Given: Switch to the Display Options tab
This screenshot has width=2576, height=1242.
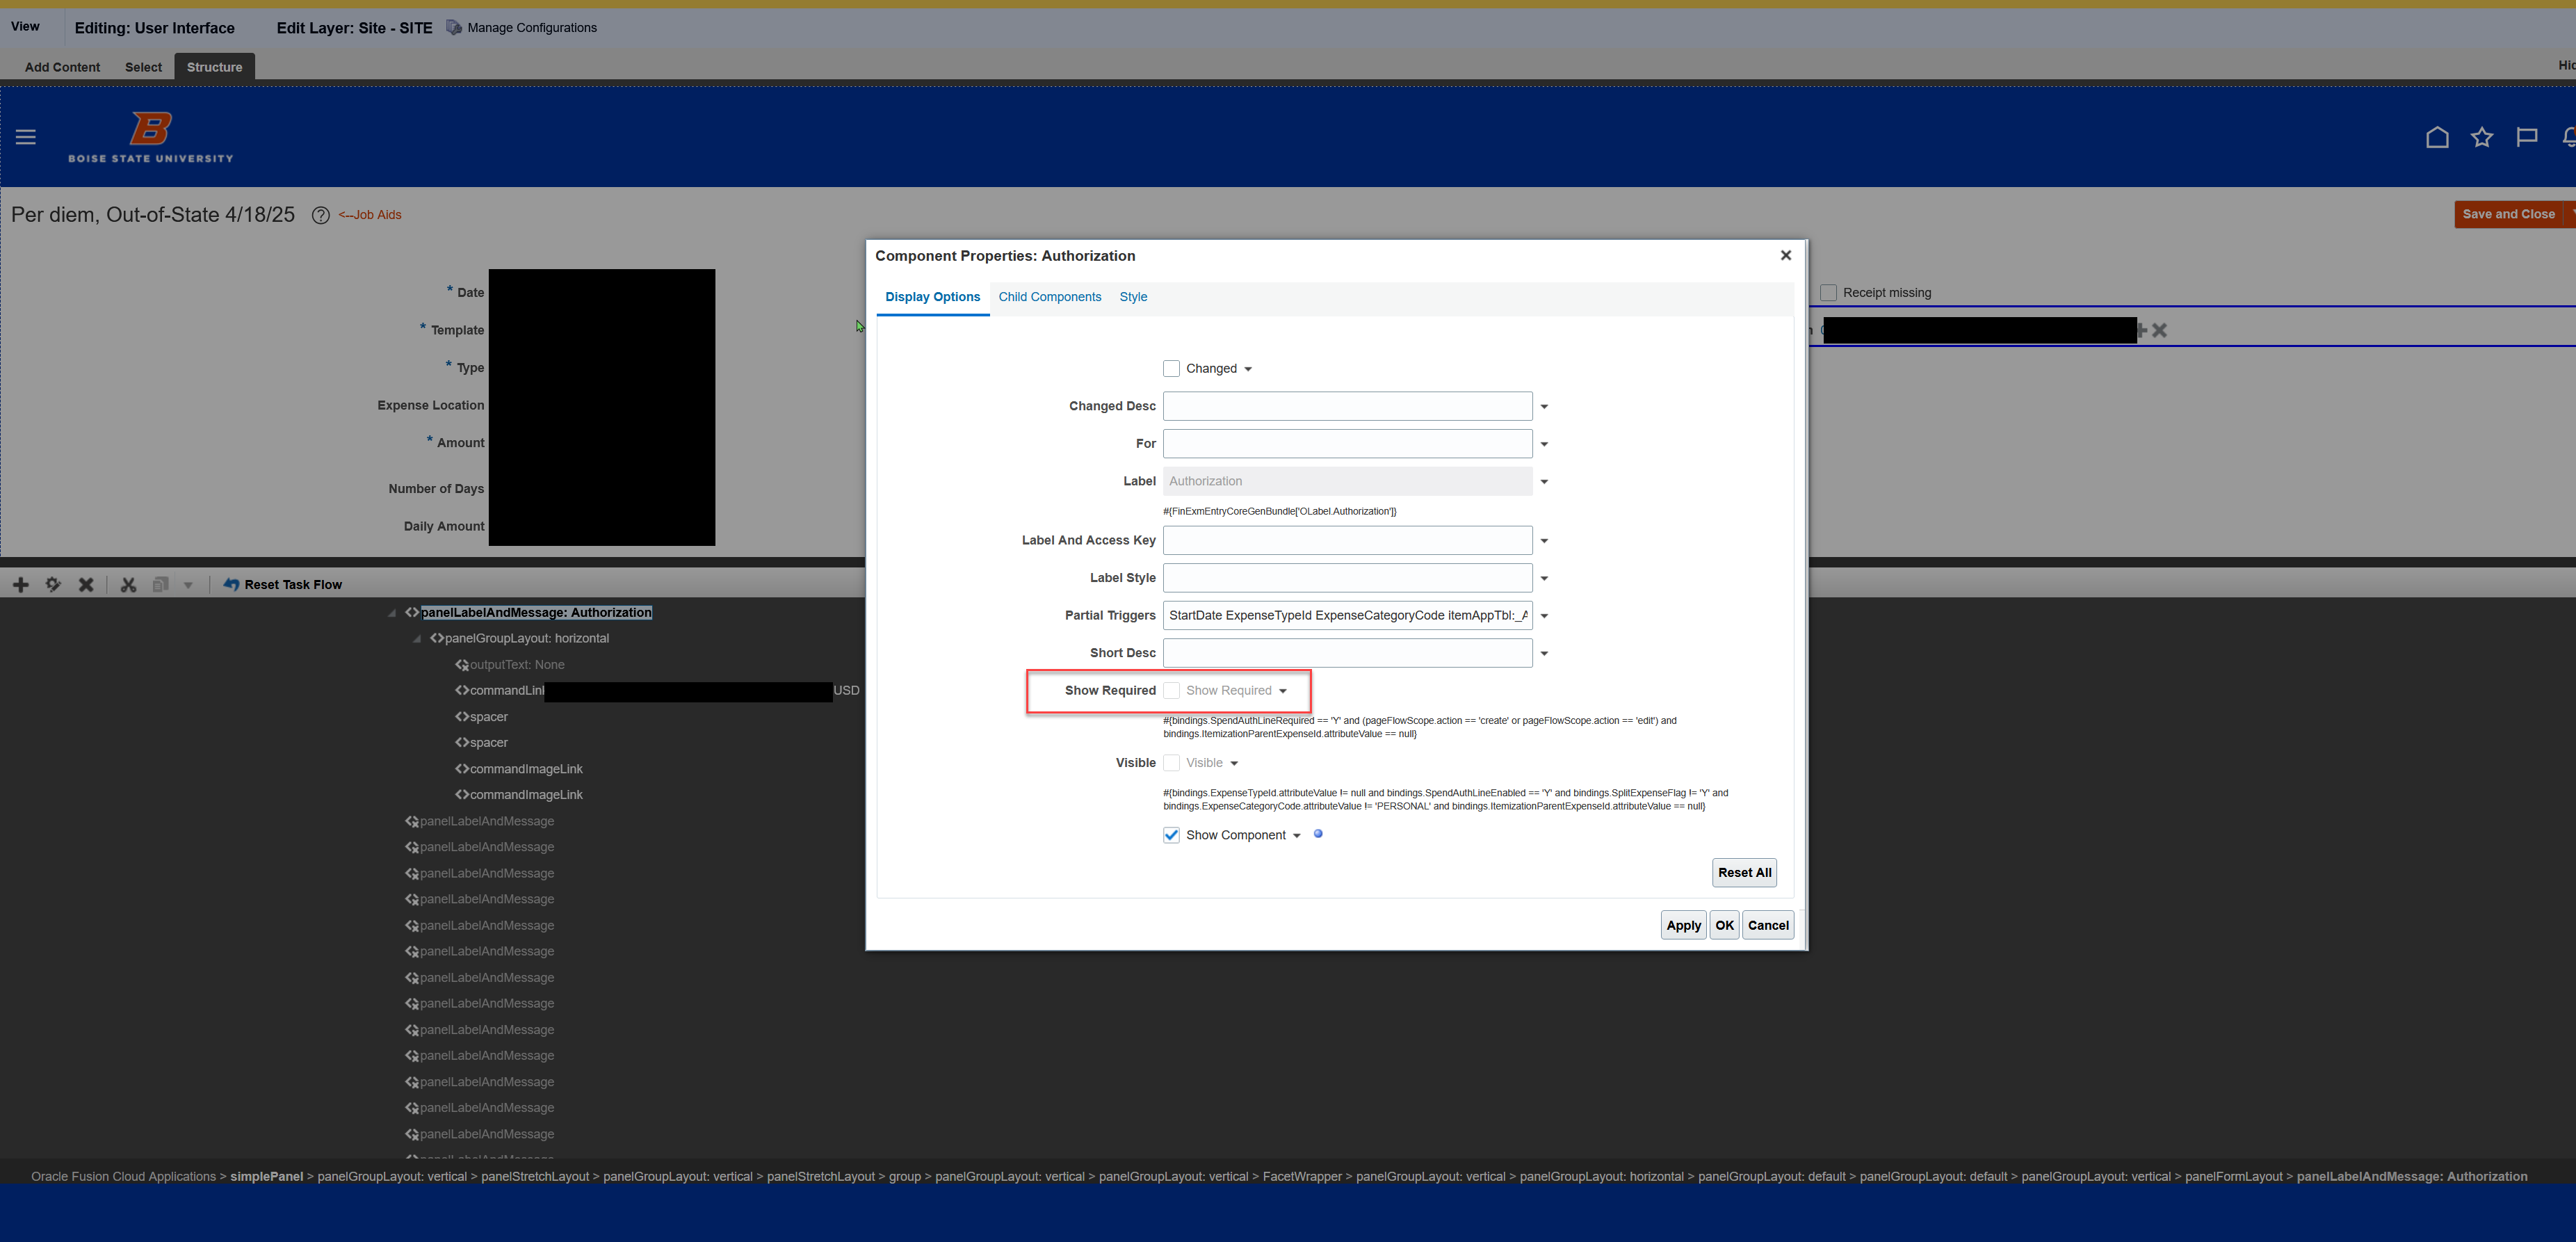Looking at the screenshot, I should [932, 297].
